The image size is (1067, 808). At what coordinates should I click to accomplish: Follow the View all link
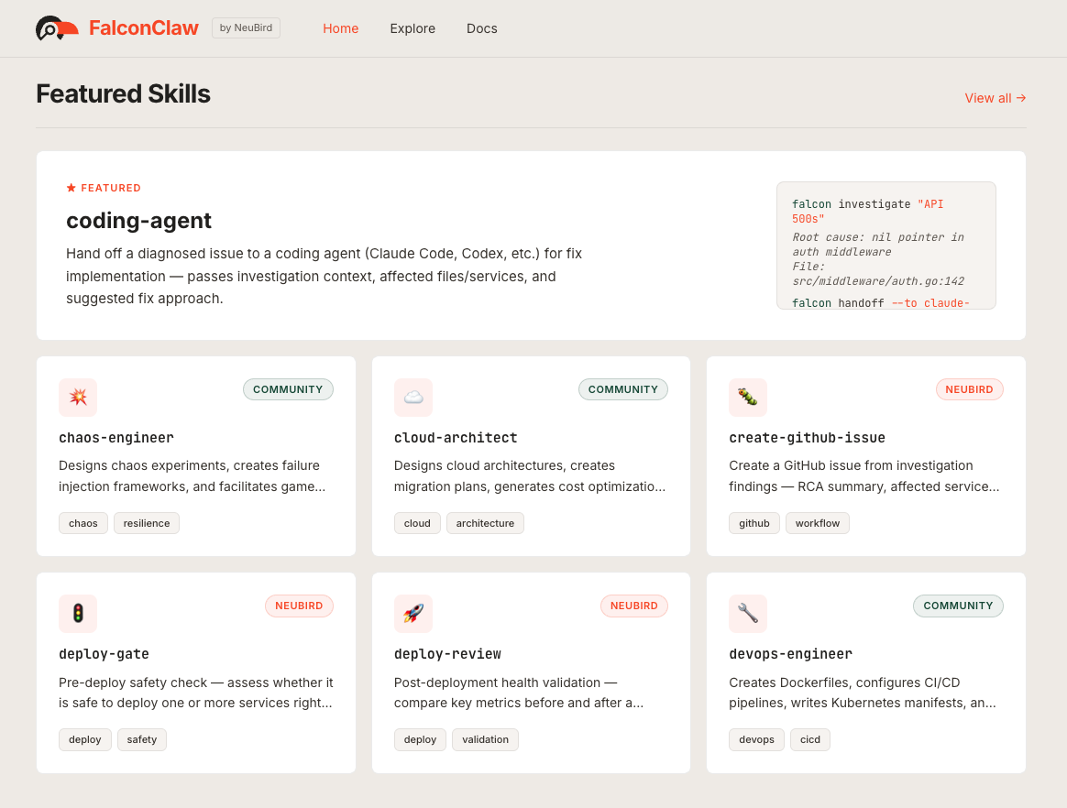[x=995, y=98]
